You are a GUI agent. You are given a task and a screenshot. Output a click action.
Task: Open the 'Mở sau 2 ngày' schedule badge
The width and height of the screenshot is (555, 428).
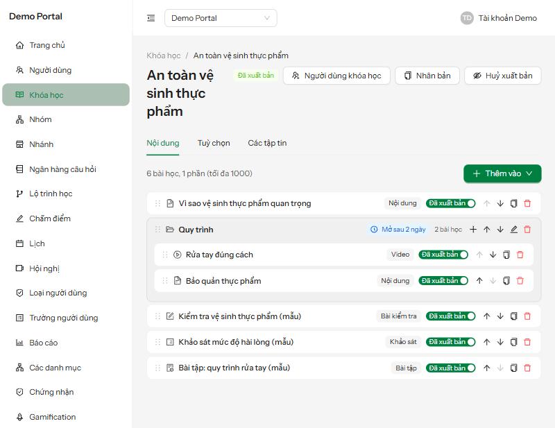point(398,230)
